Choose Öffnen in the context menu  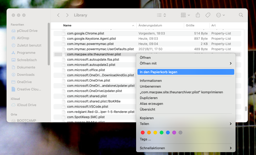pos(186,58)
